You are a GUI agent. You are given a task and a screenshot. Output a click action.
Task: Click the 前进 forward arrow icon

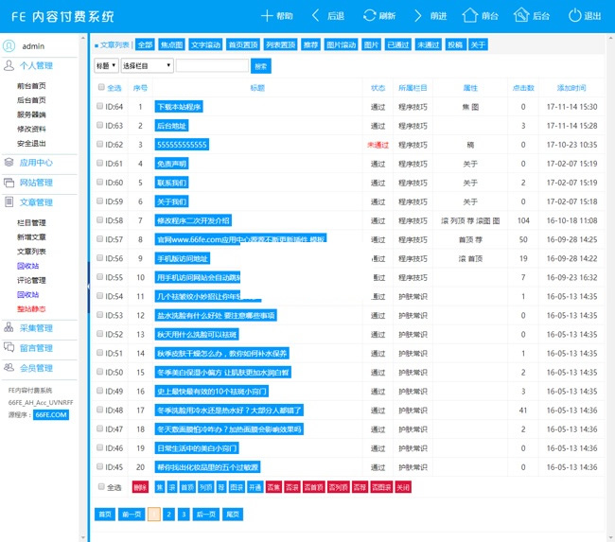[418, 16]
